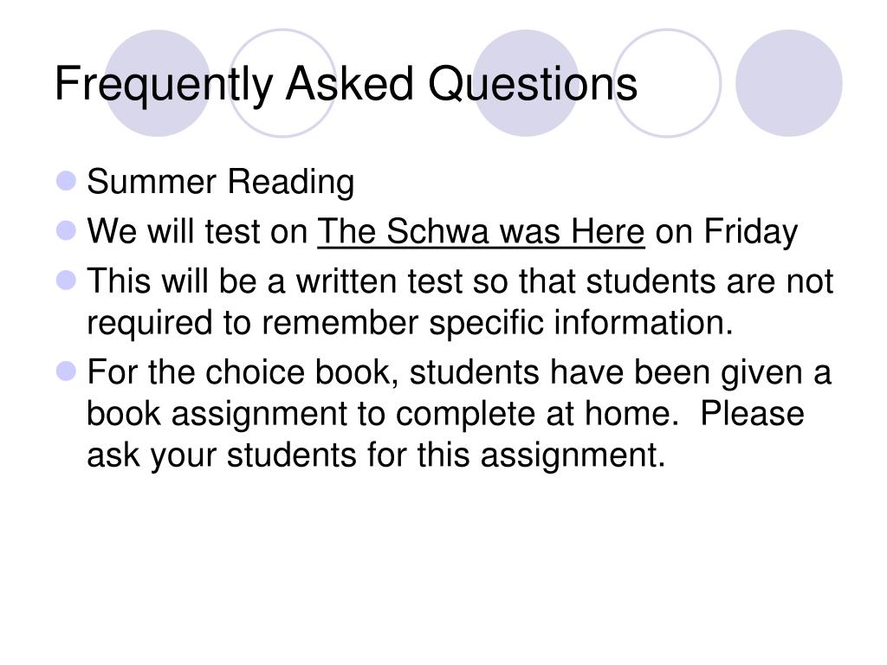
Task: Click the text 'This will be a written test'
Action: [x=275, y=281]
